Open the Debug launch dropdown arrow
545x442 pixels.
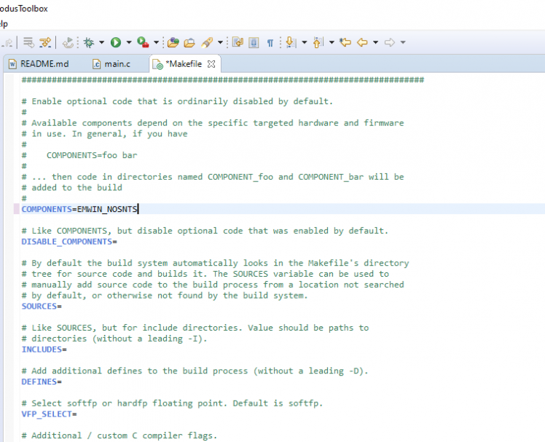(x=101, y=42)
